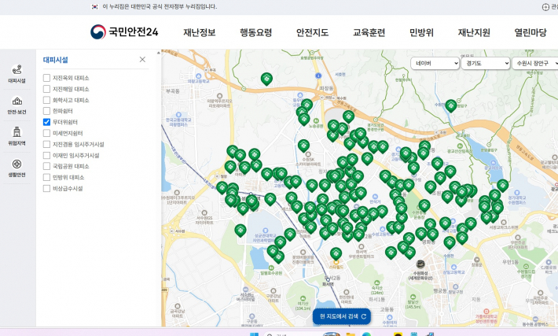This screenshot has width=558, height=336.
Task: Open the 열린마당 menu
Action: pos(530,32)
